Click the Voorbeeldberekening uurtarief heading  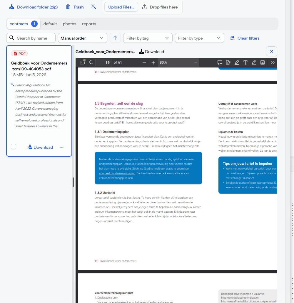pyautogui.click(x=114, y=293)
